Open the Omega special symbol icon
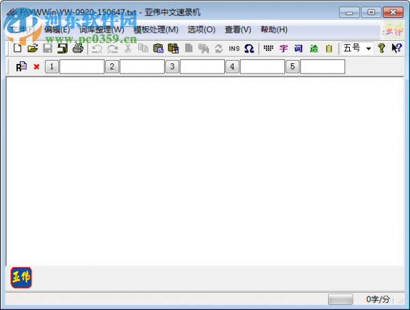410x310 pixels. (x=249, y=48)
